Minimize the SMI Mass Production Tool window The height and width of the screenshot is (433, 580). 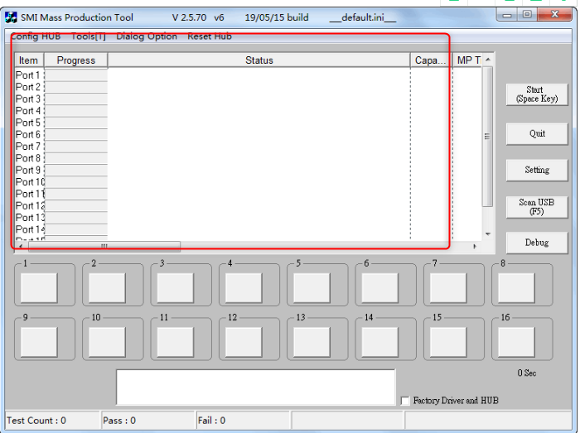(507, 15)
